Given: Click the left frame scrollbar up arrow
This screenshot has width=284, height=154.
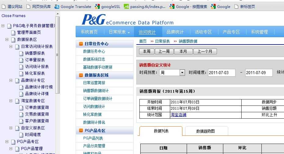Looking at the screenshot, I should point(57,14).
